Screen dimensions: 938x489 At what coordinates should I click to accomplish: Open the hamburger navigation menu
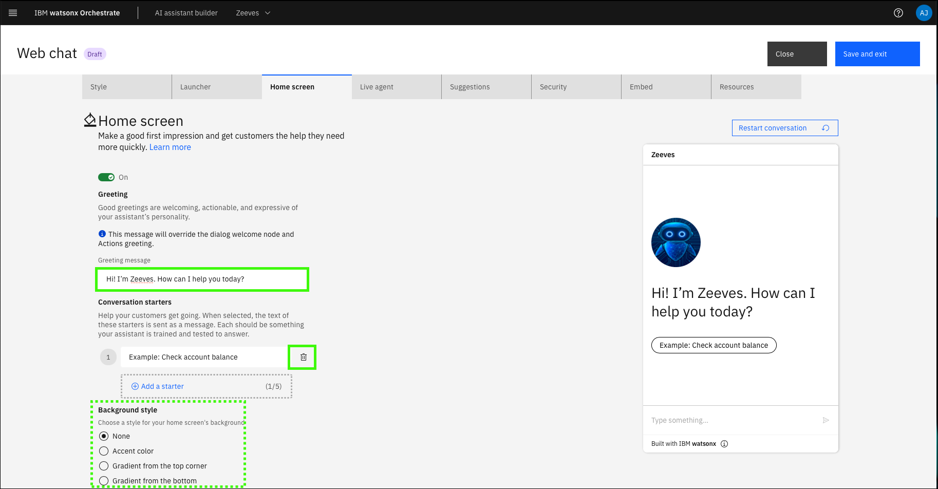[13, 13]
